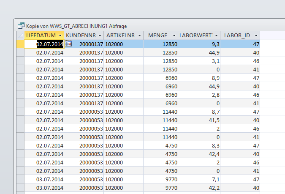The height and width of the screenshot is (194, 285).
Task: Click the query window icon beside the title
Action: click(21, 26)
